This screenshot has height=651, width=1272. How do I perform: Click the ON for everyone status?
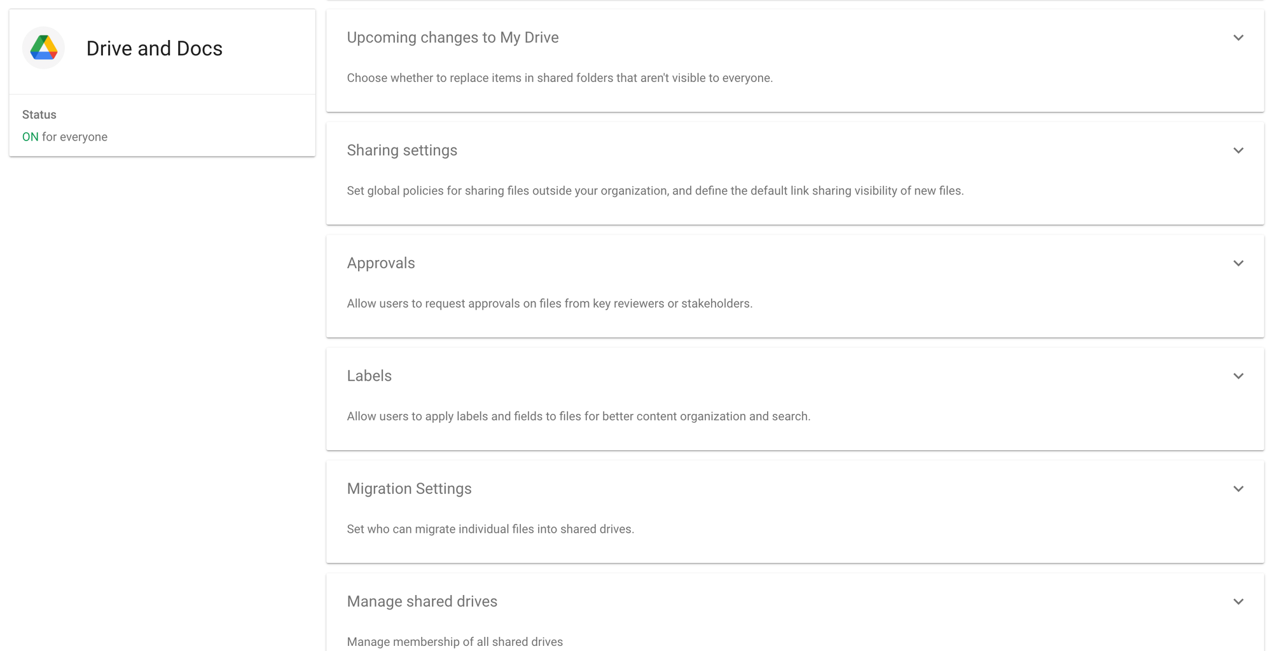coord(65,137)
